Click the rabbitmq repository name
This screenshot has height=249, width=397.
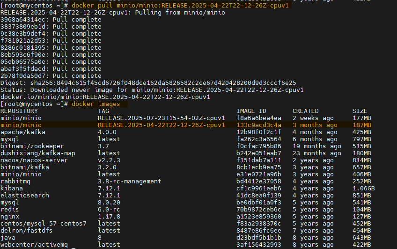point(15,181)
